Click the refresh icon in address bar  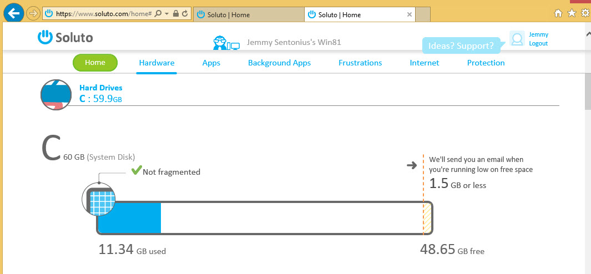185,13
